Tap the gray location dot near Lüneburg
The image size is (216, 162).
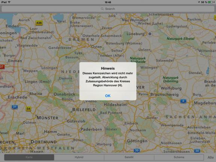pyautogui.click(x=150, y=34)
